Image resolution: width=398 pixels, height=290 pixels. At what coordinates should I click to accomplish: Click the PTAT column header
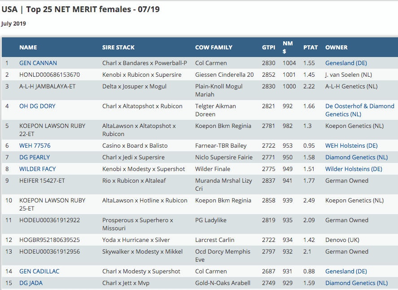(311, 48)
